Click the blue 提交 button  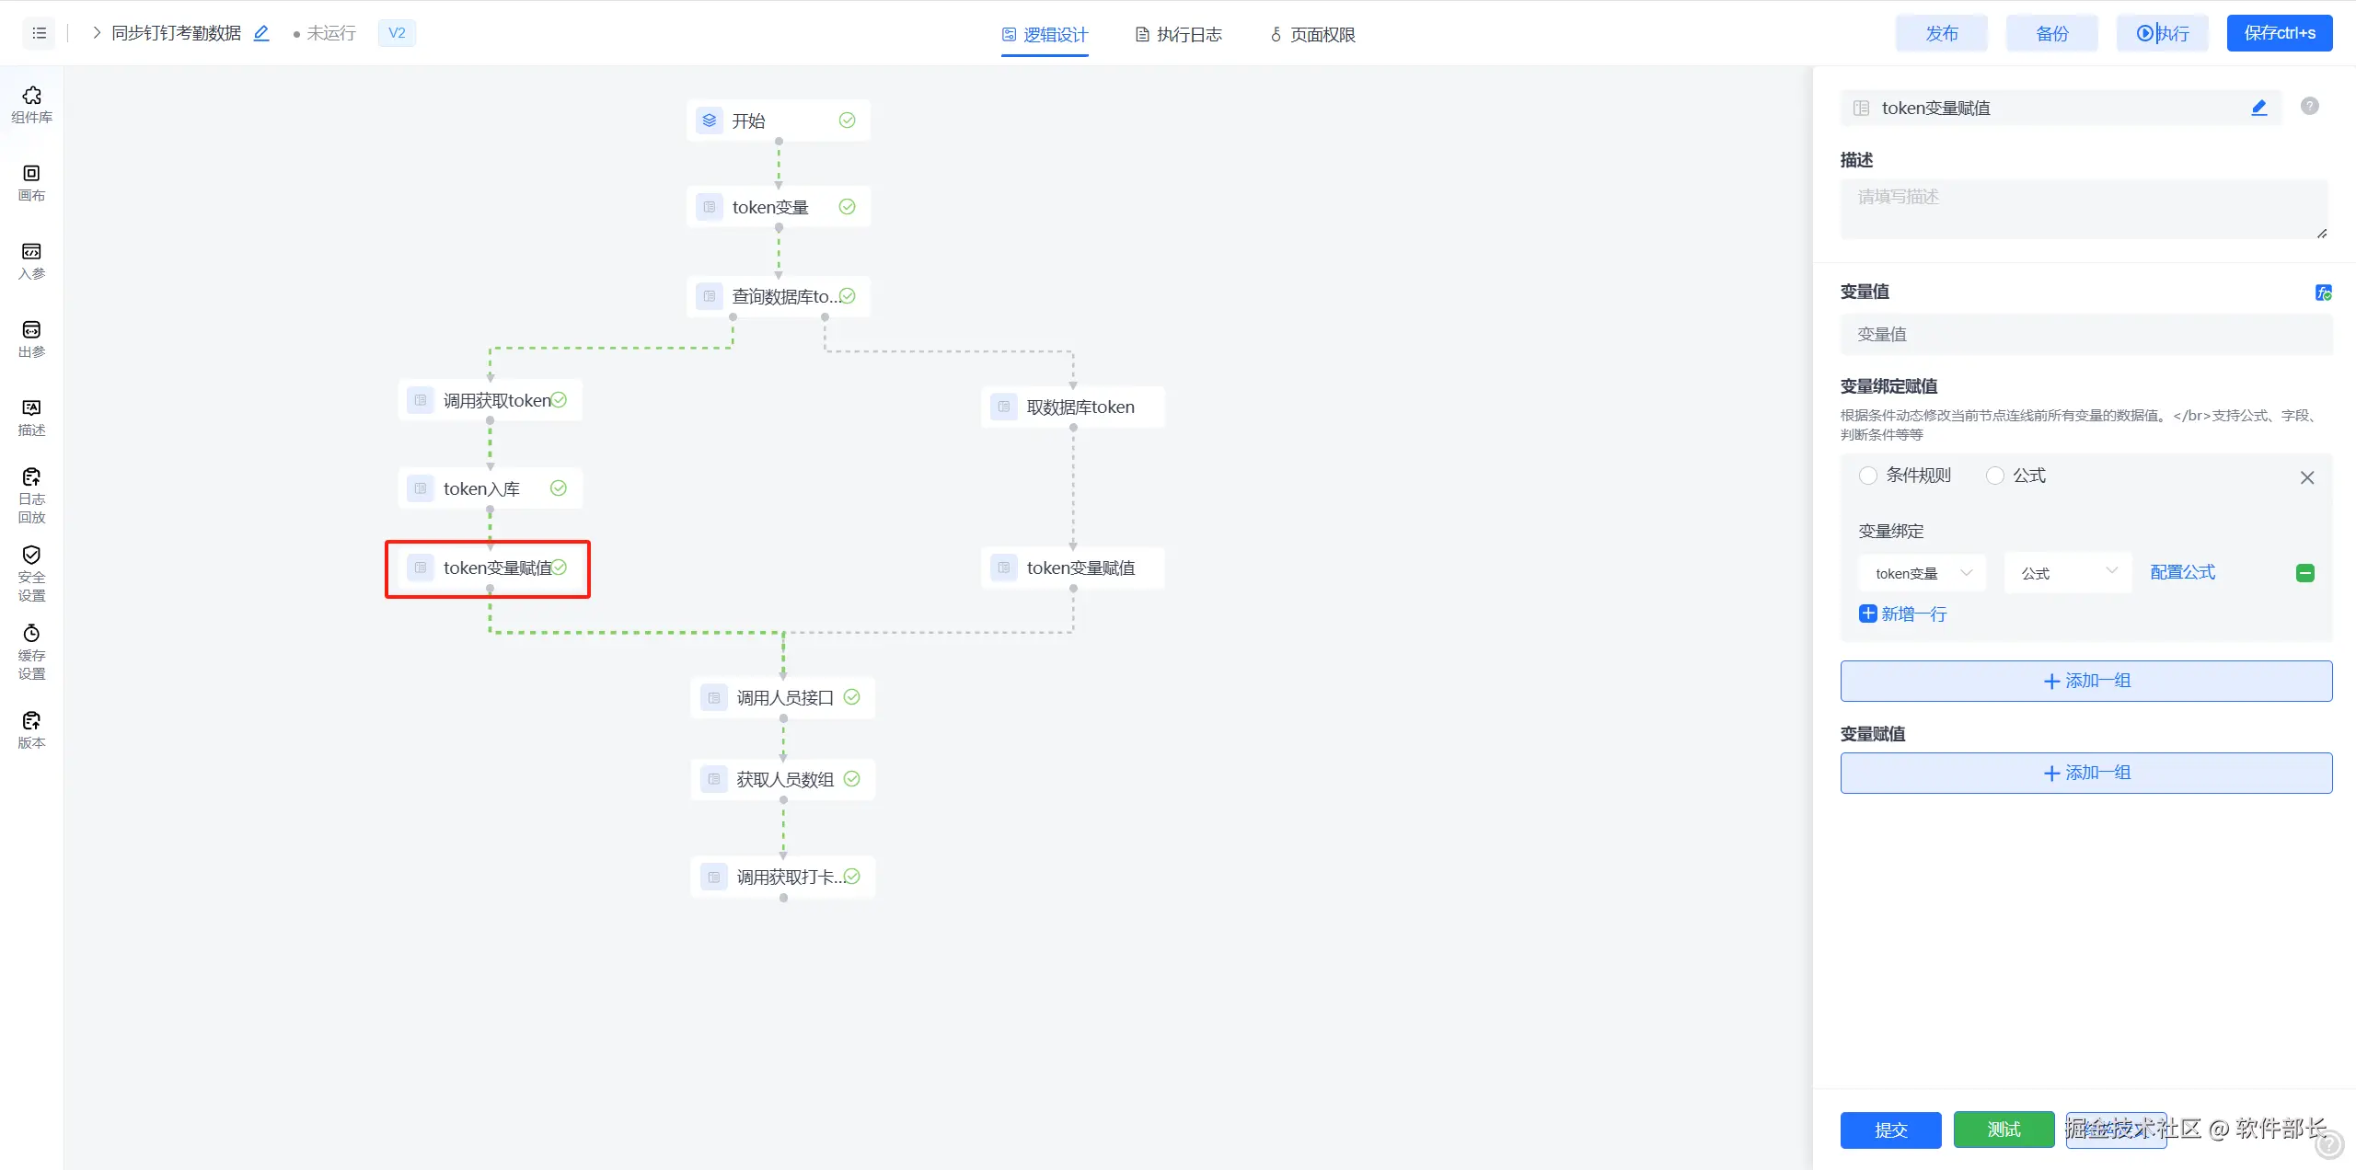tap(1890, 1130)
